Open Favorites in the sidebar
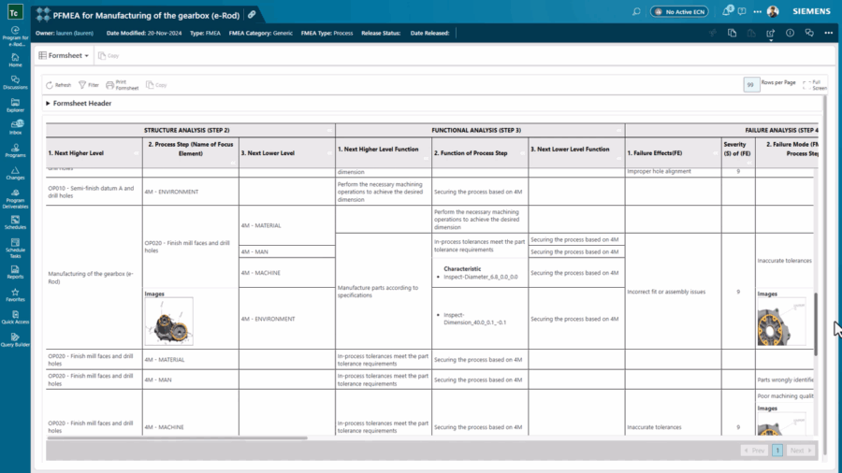The image size is (842, 473). (15, 295)
